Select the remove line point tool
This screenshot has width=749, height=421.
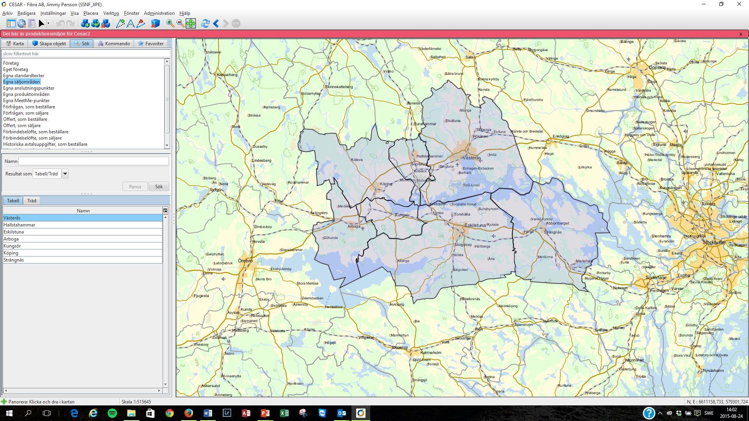(x=141, y=23)
